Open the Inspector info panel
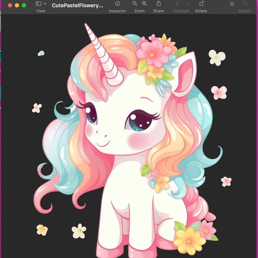Screen dimensions: 258x258 (117, 4)
